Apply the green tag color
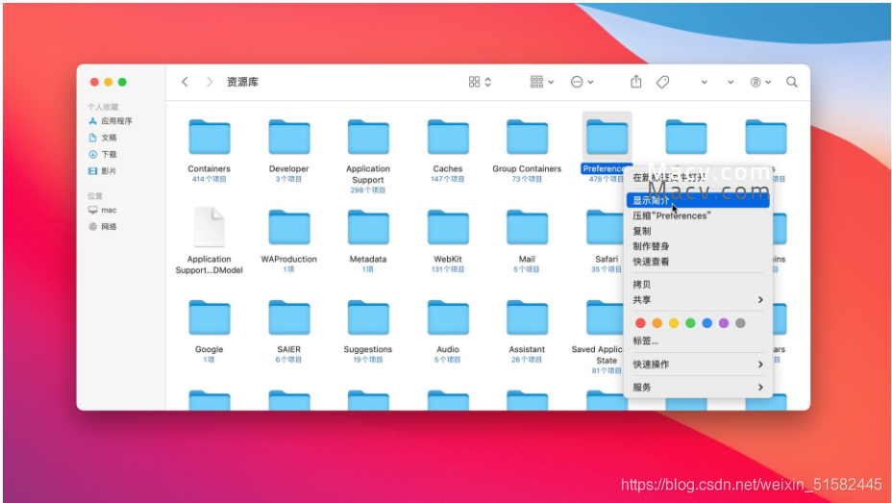The image size is (892, 503). pos(690,323)
